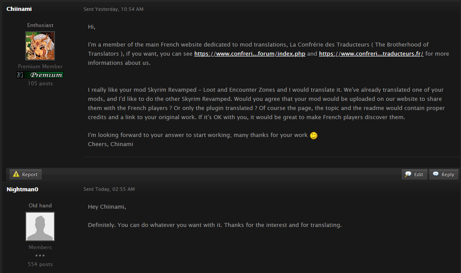Click the winking smiley emoji
The height and width of the screenshot is (273, 461).
314,135
